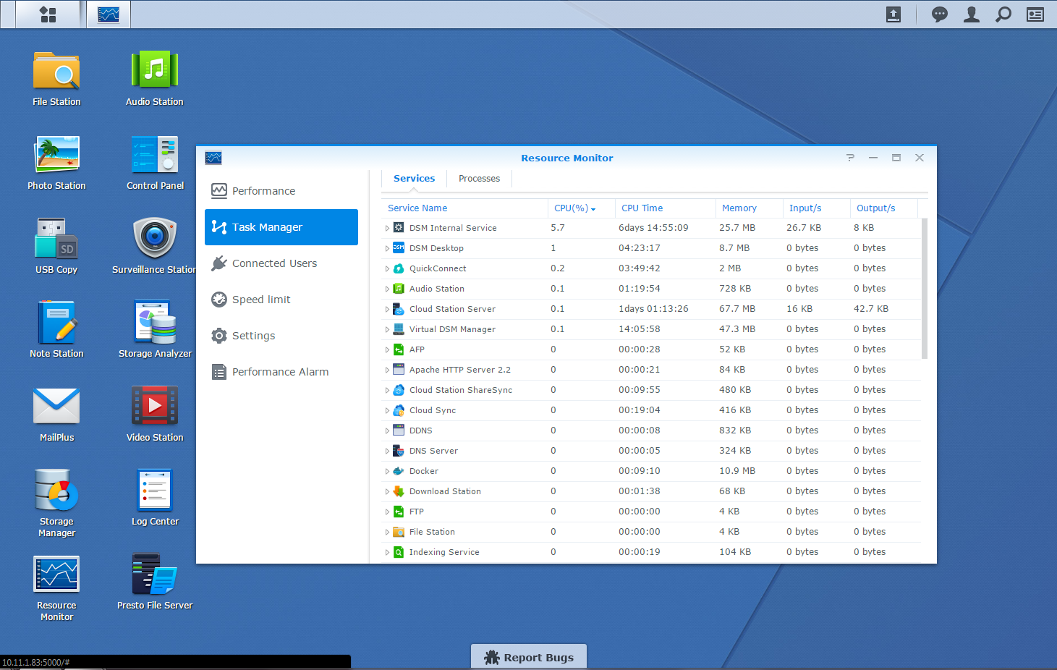Open the Resource Monitor help question mark

[x=850, y=158]
